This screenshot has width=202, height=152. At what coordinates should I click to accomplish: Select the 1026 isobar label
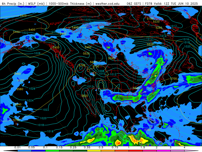tap(32, 88)
